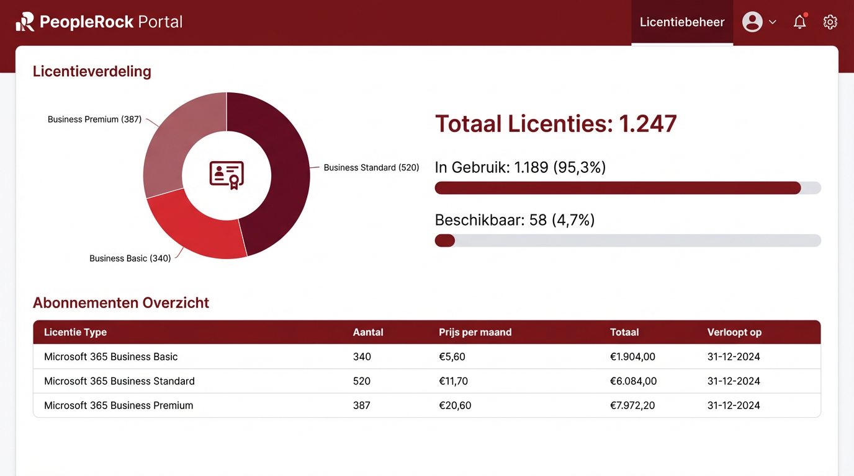Screen dimensions: 854x476
Task: Click the Abonnementen Overzicht heading
Action: [120, 302]
